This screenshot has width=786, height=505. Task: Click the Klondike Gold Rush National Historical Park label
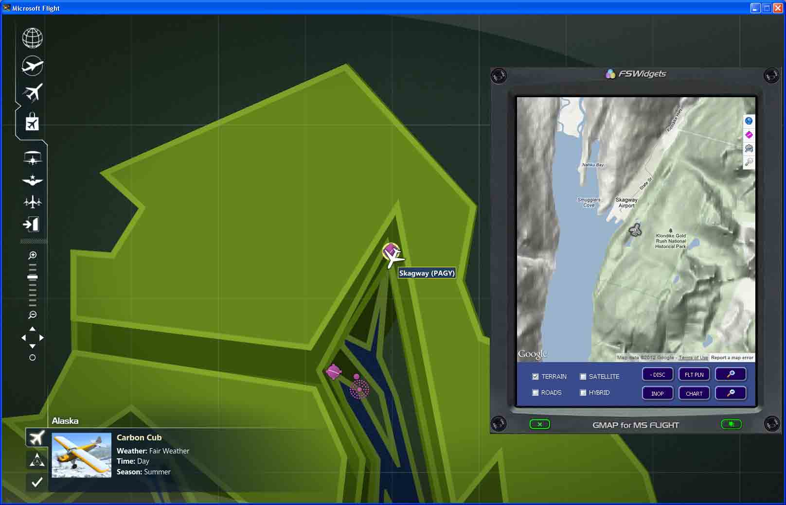click(x=671, y=241)
